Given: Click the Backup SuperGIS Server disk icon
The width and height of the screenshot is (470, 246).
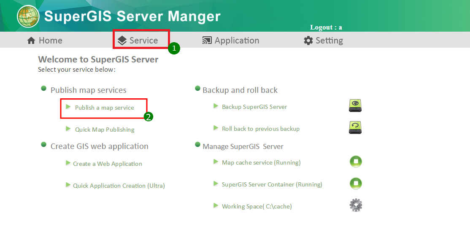Looking at the screenshot, I should pos(355,106).
